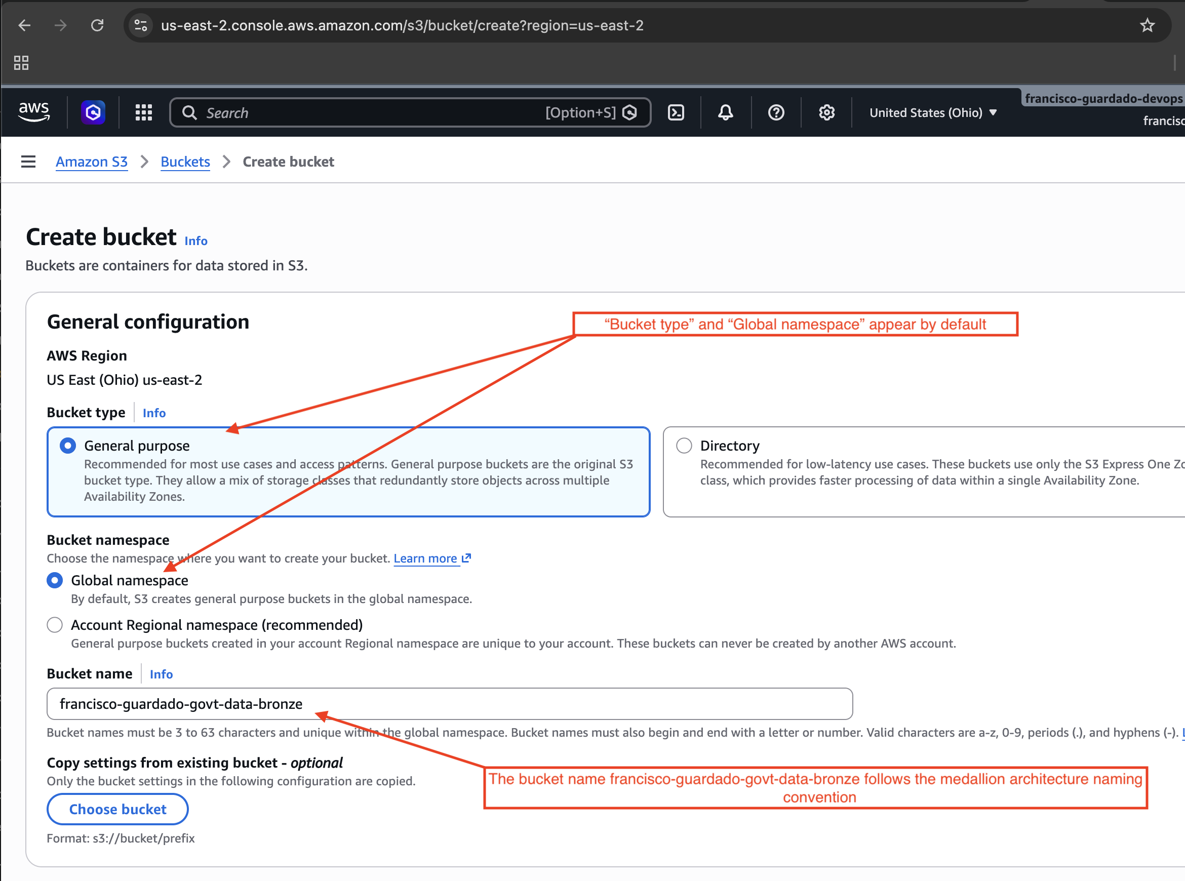Click the 'Create bucket' breadcrumb text
Image resolution: width=1185 pixels, height=881 pixels.
(x=288, y=162)
